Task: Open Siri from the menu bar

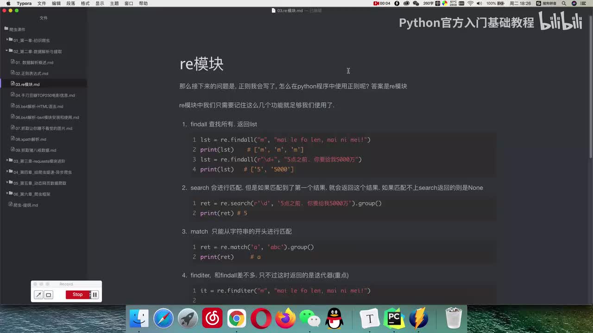Action: (x=574, y=3)
